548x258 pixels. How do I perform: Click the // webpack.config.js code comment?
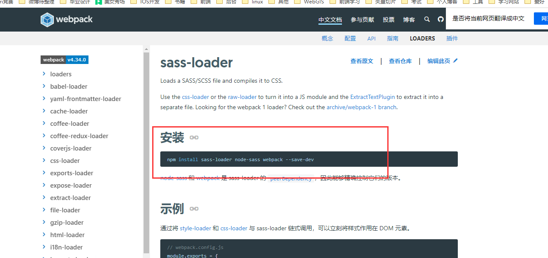(195, 247)
